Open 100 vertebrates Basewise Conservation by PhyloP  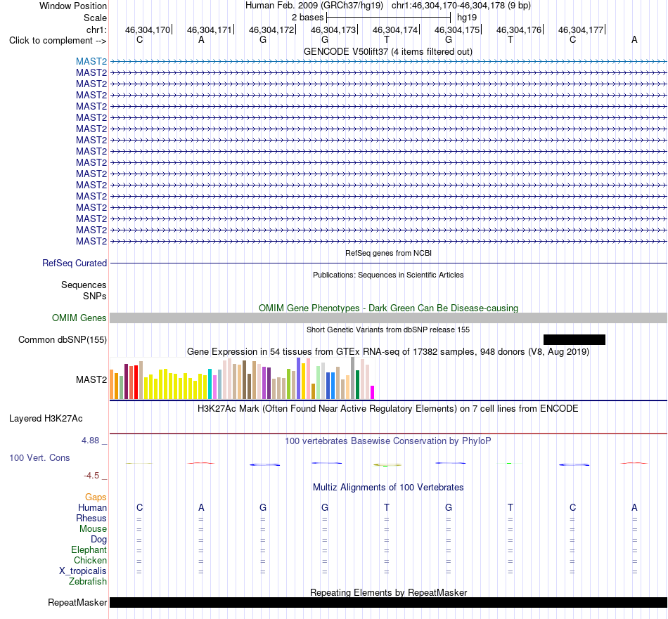pos(388,441)
